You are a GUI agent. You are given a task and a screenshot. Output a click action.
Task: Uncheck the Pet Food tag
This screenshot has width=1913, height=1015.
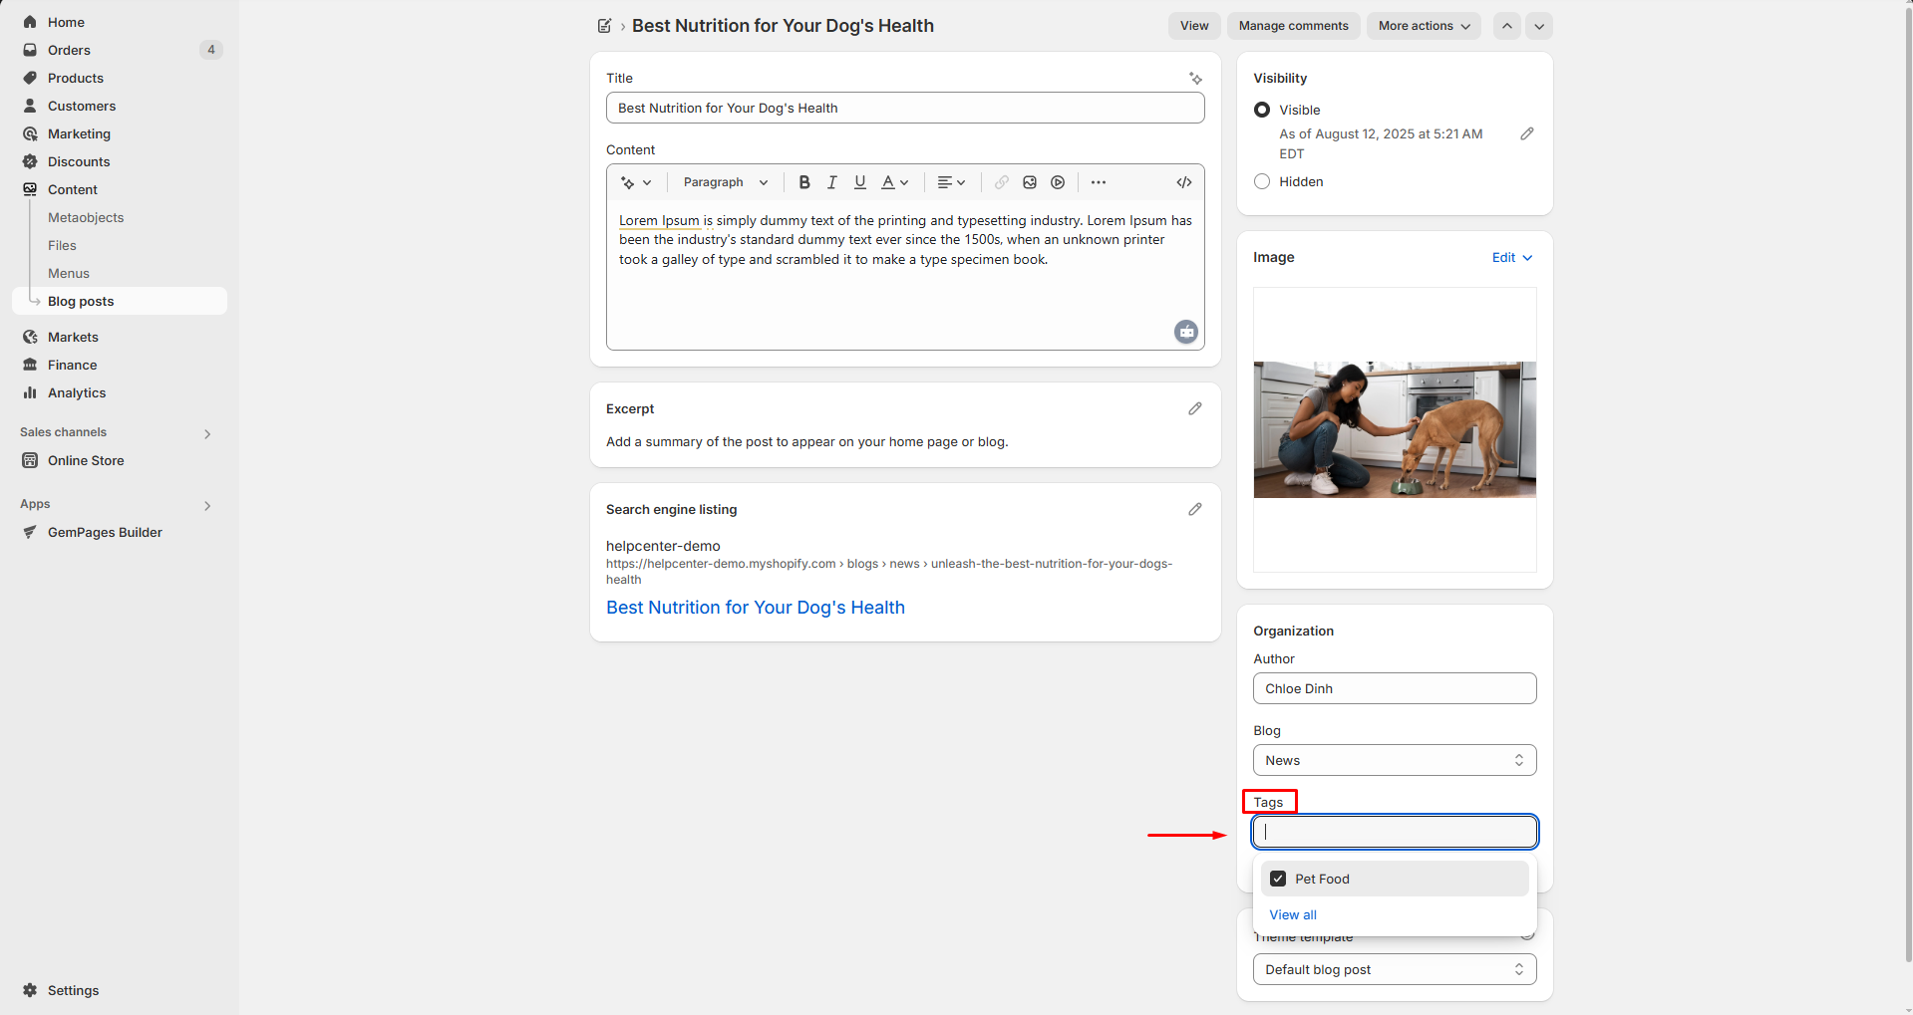click(1278, 879)
